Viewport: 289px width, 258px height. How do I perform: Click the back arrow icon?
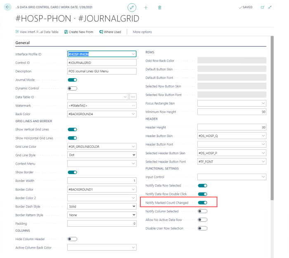(7, 7)
